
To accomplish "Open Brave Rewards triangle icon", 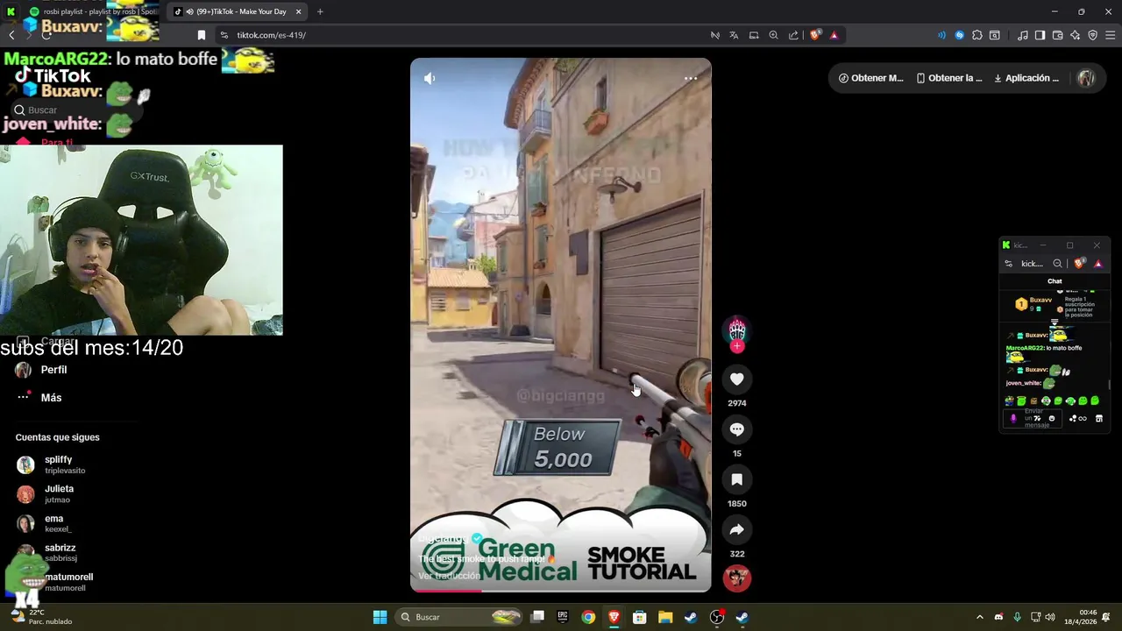I will 834,35.
